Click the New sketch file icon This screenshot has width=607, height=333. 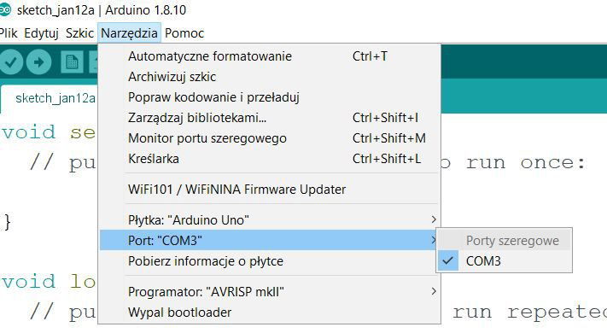click(72, 62)
